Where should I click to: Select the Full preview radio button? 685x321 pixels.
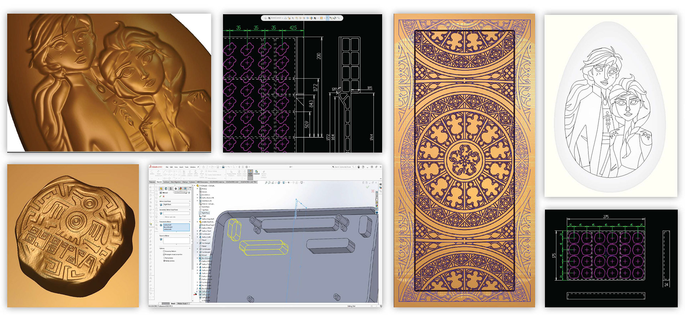[164, 258]
